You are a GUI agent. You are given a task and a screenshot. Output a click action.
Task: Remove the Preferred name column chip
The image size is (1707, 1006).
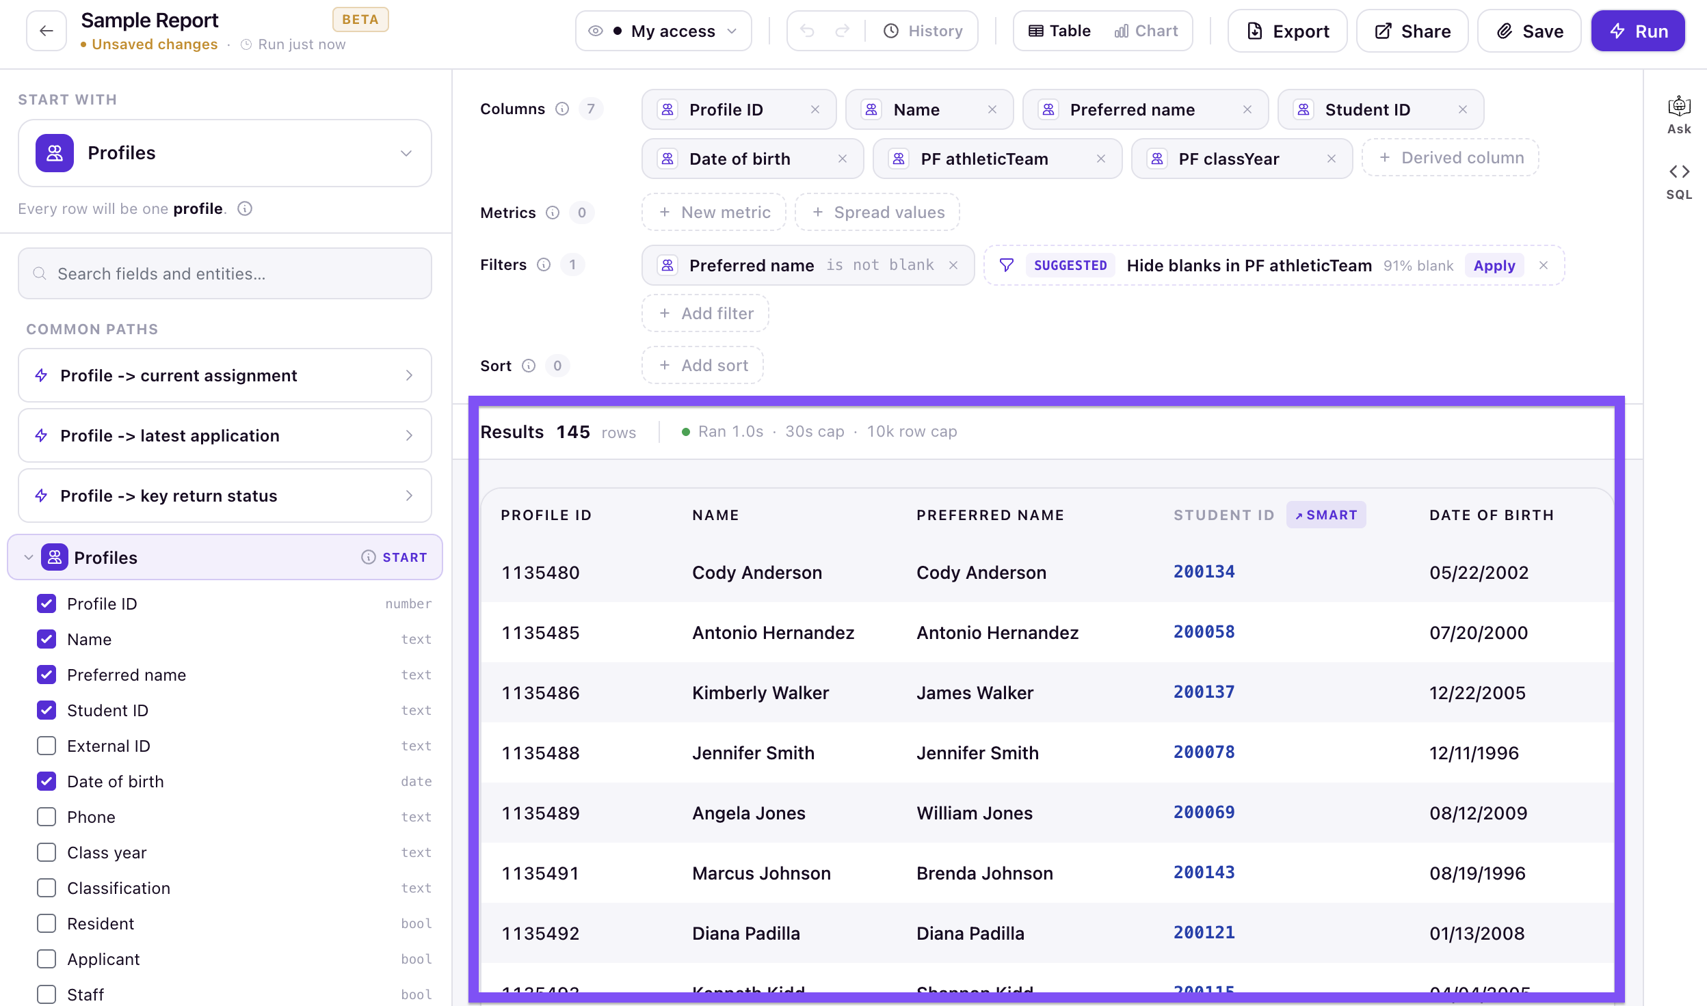pyautogui.click(x=1247, y=109)
